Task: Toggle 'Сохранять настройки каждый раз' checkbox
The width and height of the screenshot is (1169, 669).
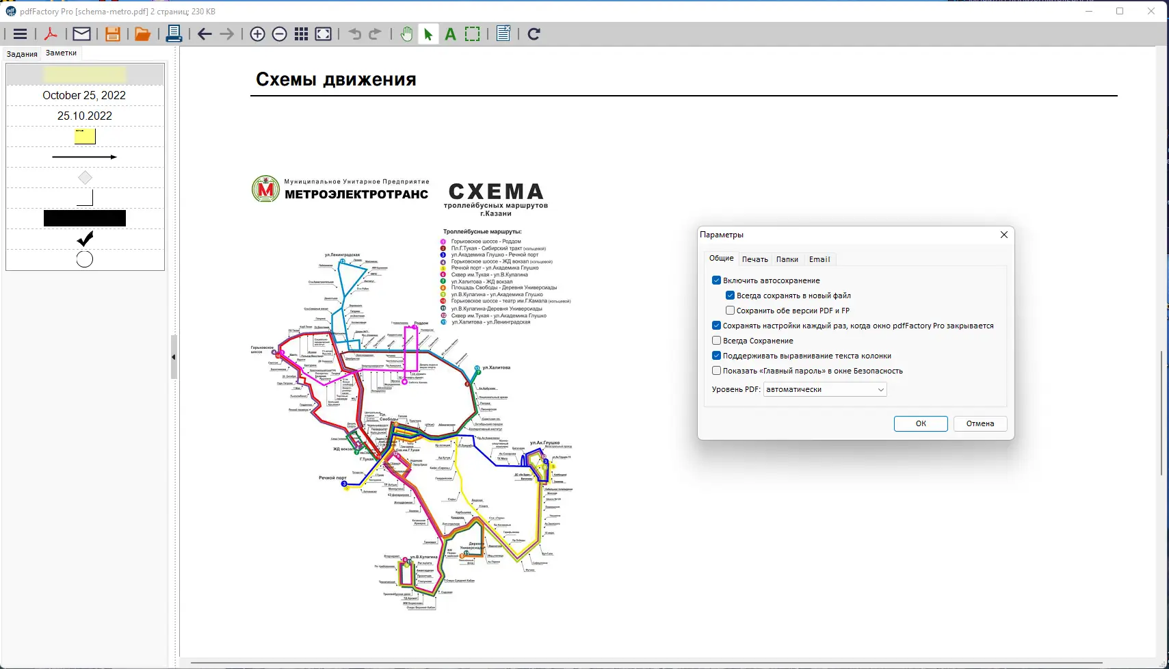Action: (717, 326)
